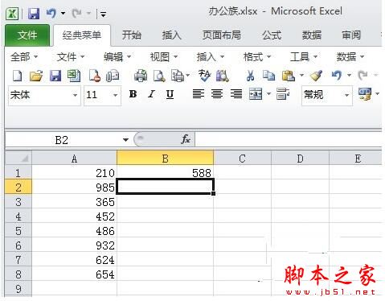Open the 页面布局 tab
Screen dimensions: 385x301
click(222, 35)
